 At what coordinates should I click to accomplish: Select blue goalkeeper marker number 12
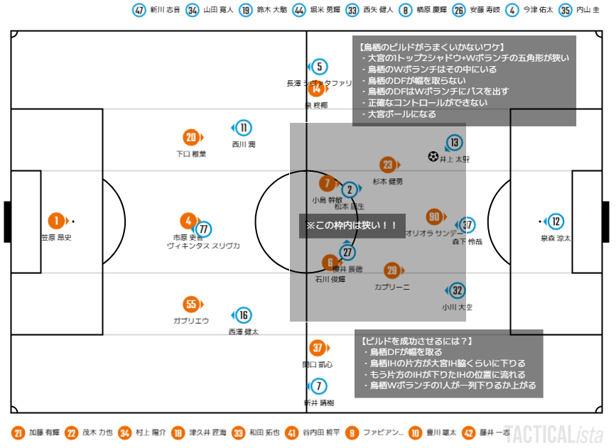coord(556,222)
